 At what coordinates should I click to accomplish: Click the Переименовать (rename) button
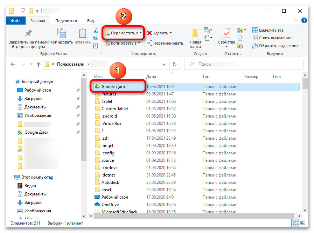click(x=165, y=43)
